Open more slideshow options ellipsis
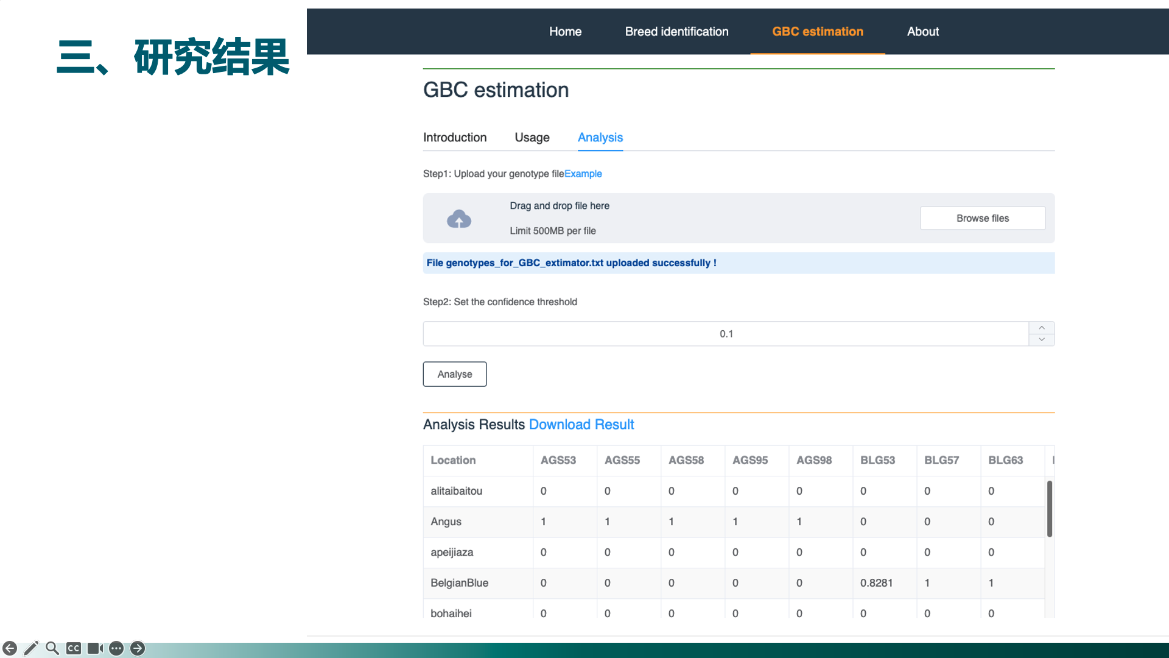Image resolution: width=1169 pixels, height=658 pixels. click(x=116, y=648)
